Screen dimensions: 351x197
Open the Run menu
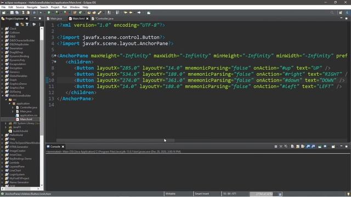[65, 7]
